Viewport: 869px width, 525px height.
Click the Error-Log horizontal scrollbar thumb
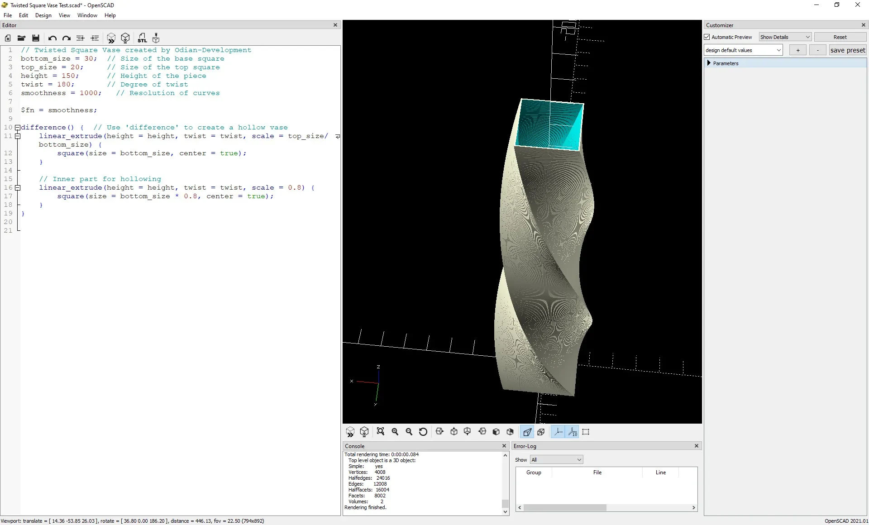[x=565, y=508]
